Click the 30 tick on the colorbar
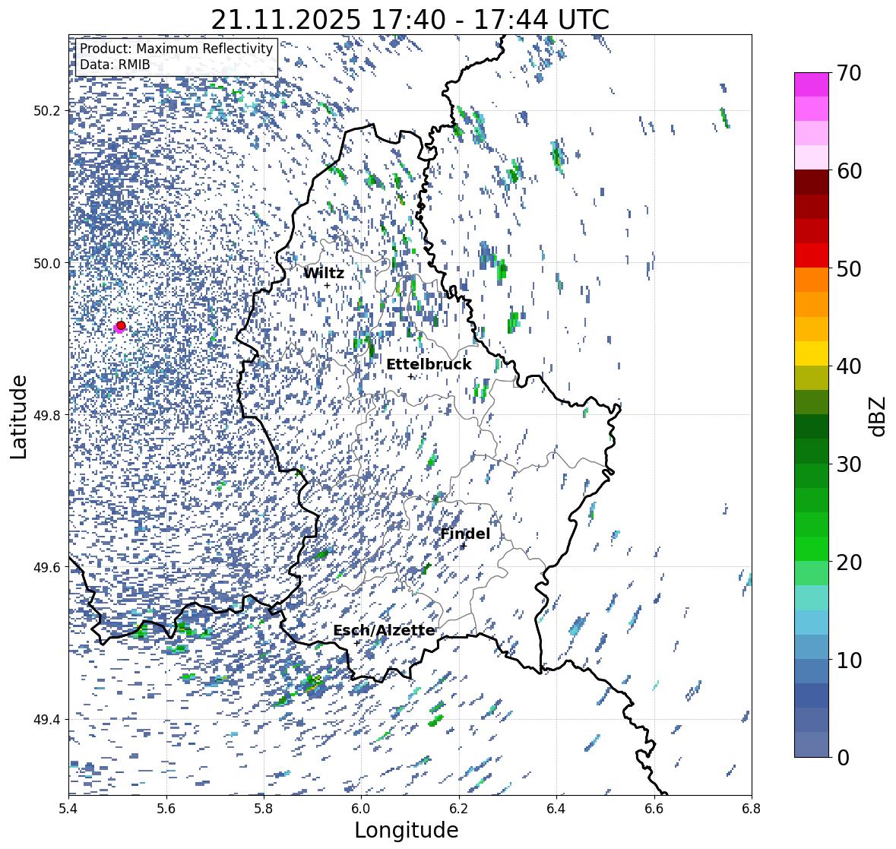896x849 pixels. pyautogui.click(x=849, y=464)
